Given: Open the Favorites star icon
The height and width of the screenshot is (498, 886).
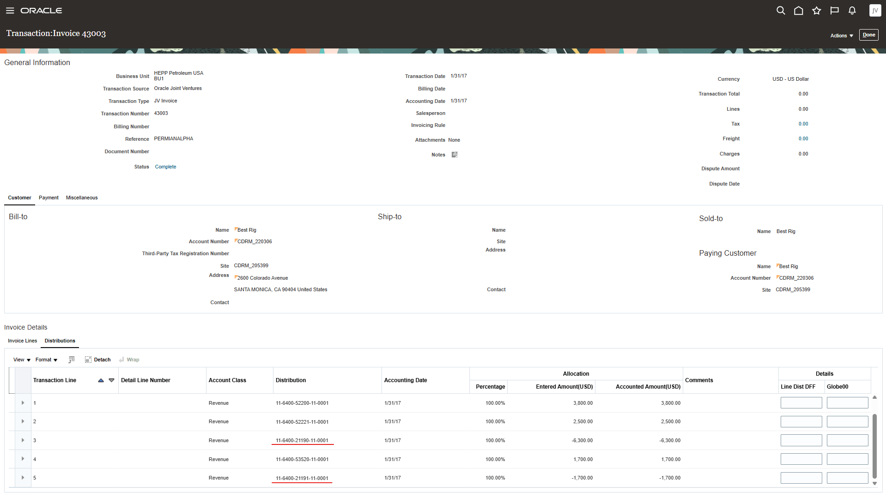Looking at the screenshot, I should coord(816,10).
